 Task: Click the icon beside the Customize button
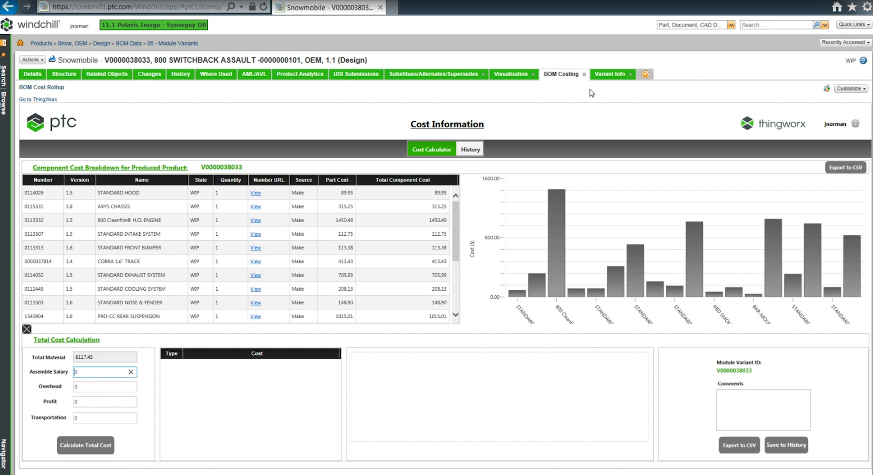tap(827, 88)
